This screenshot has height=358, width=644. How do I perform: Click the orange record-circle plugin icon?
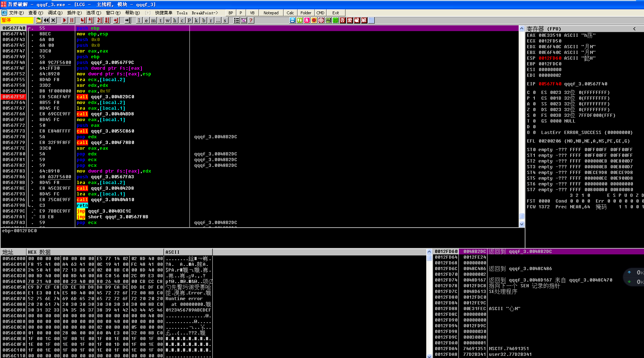point(314,20)
